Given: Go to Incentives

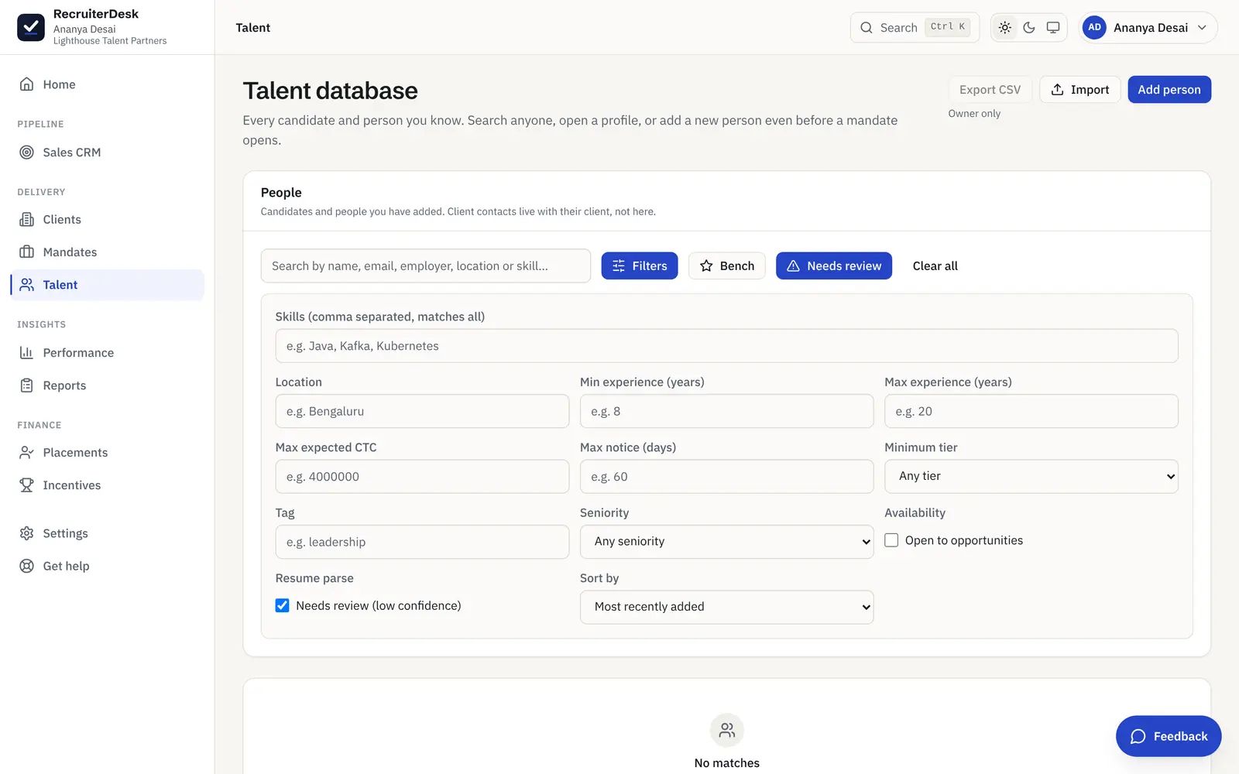Looking at the screenshot, I should 108,485.
